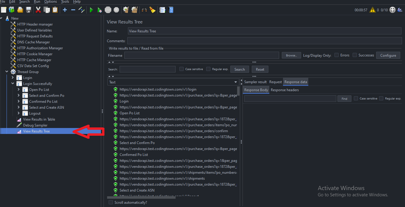Image resolution: width=405 pixels, height=207 pixels.
Task: Expand the Select and Confirm Po node
Action: [x=18, y=96]
